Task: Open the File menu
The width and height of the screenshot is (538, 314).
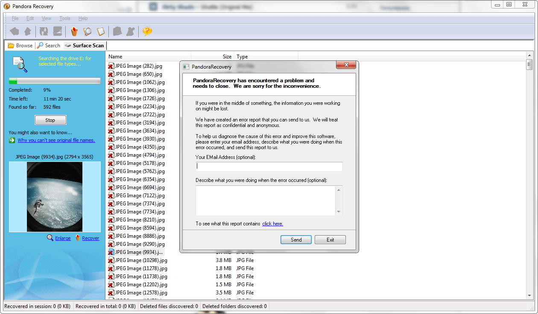Action: tap(15, 18)
